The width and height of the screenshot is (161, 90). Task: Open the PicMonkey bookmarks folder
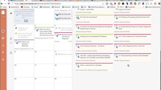point(45,7)
